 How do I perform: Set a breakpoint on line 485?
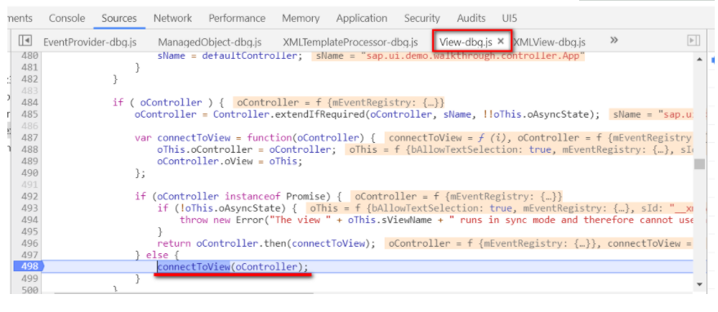click(x=29, y=114)
